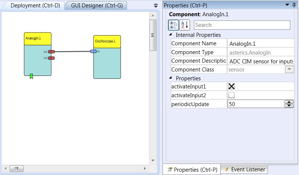Switch to the Deployment tab
299x175 pixels.
(x=35, y=6)
